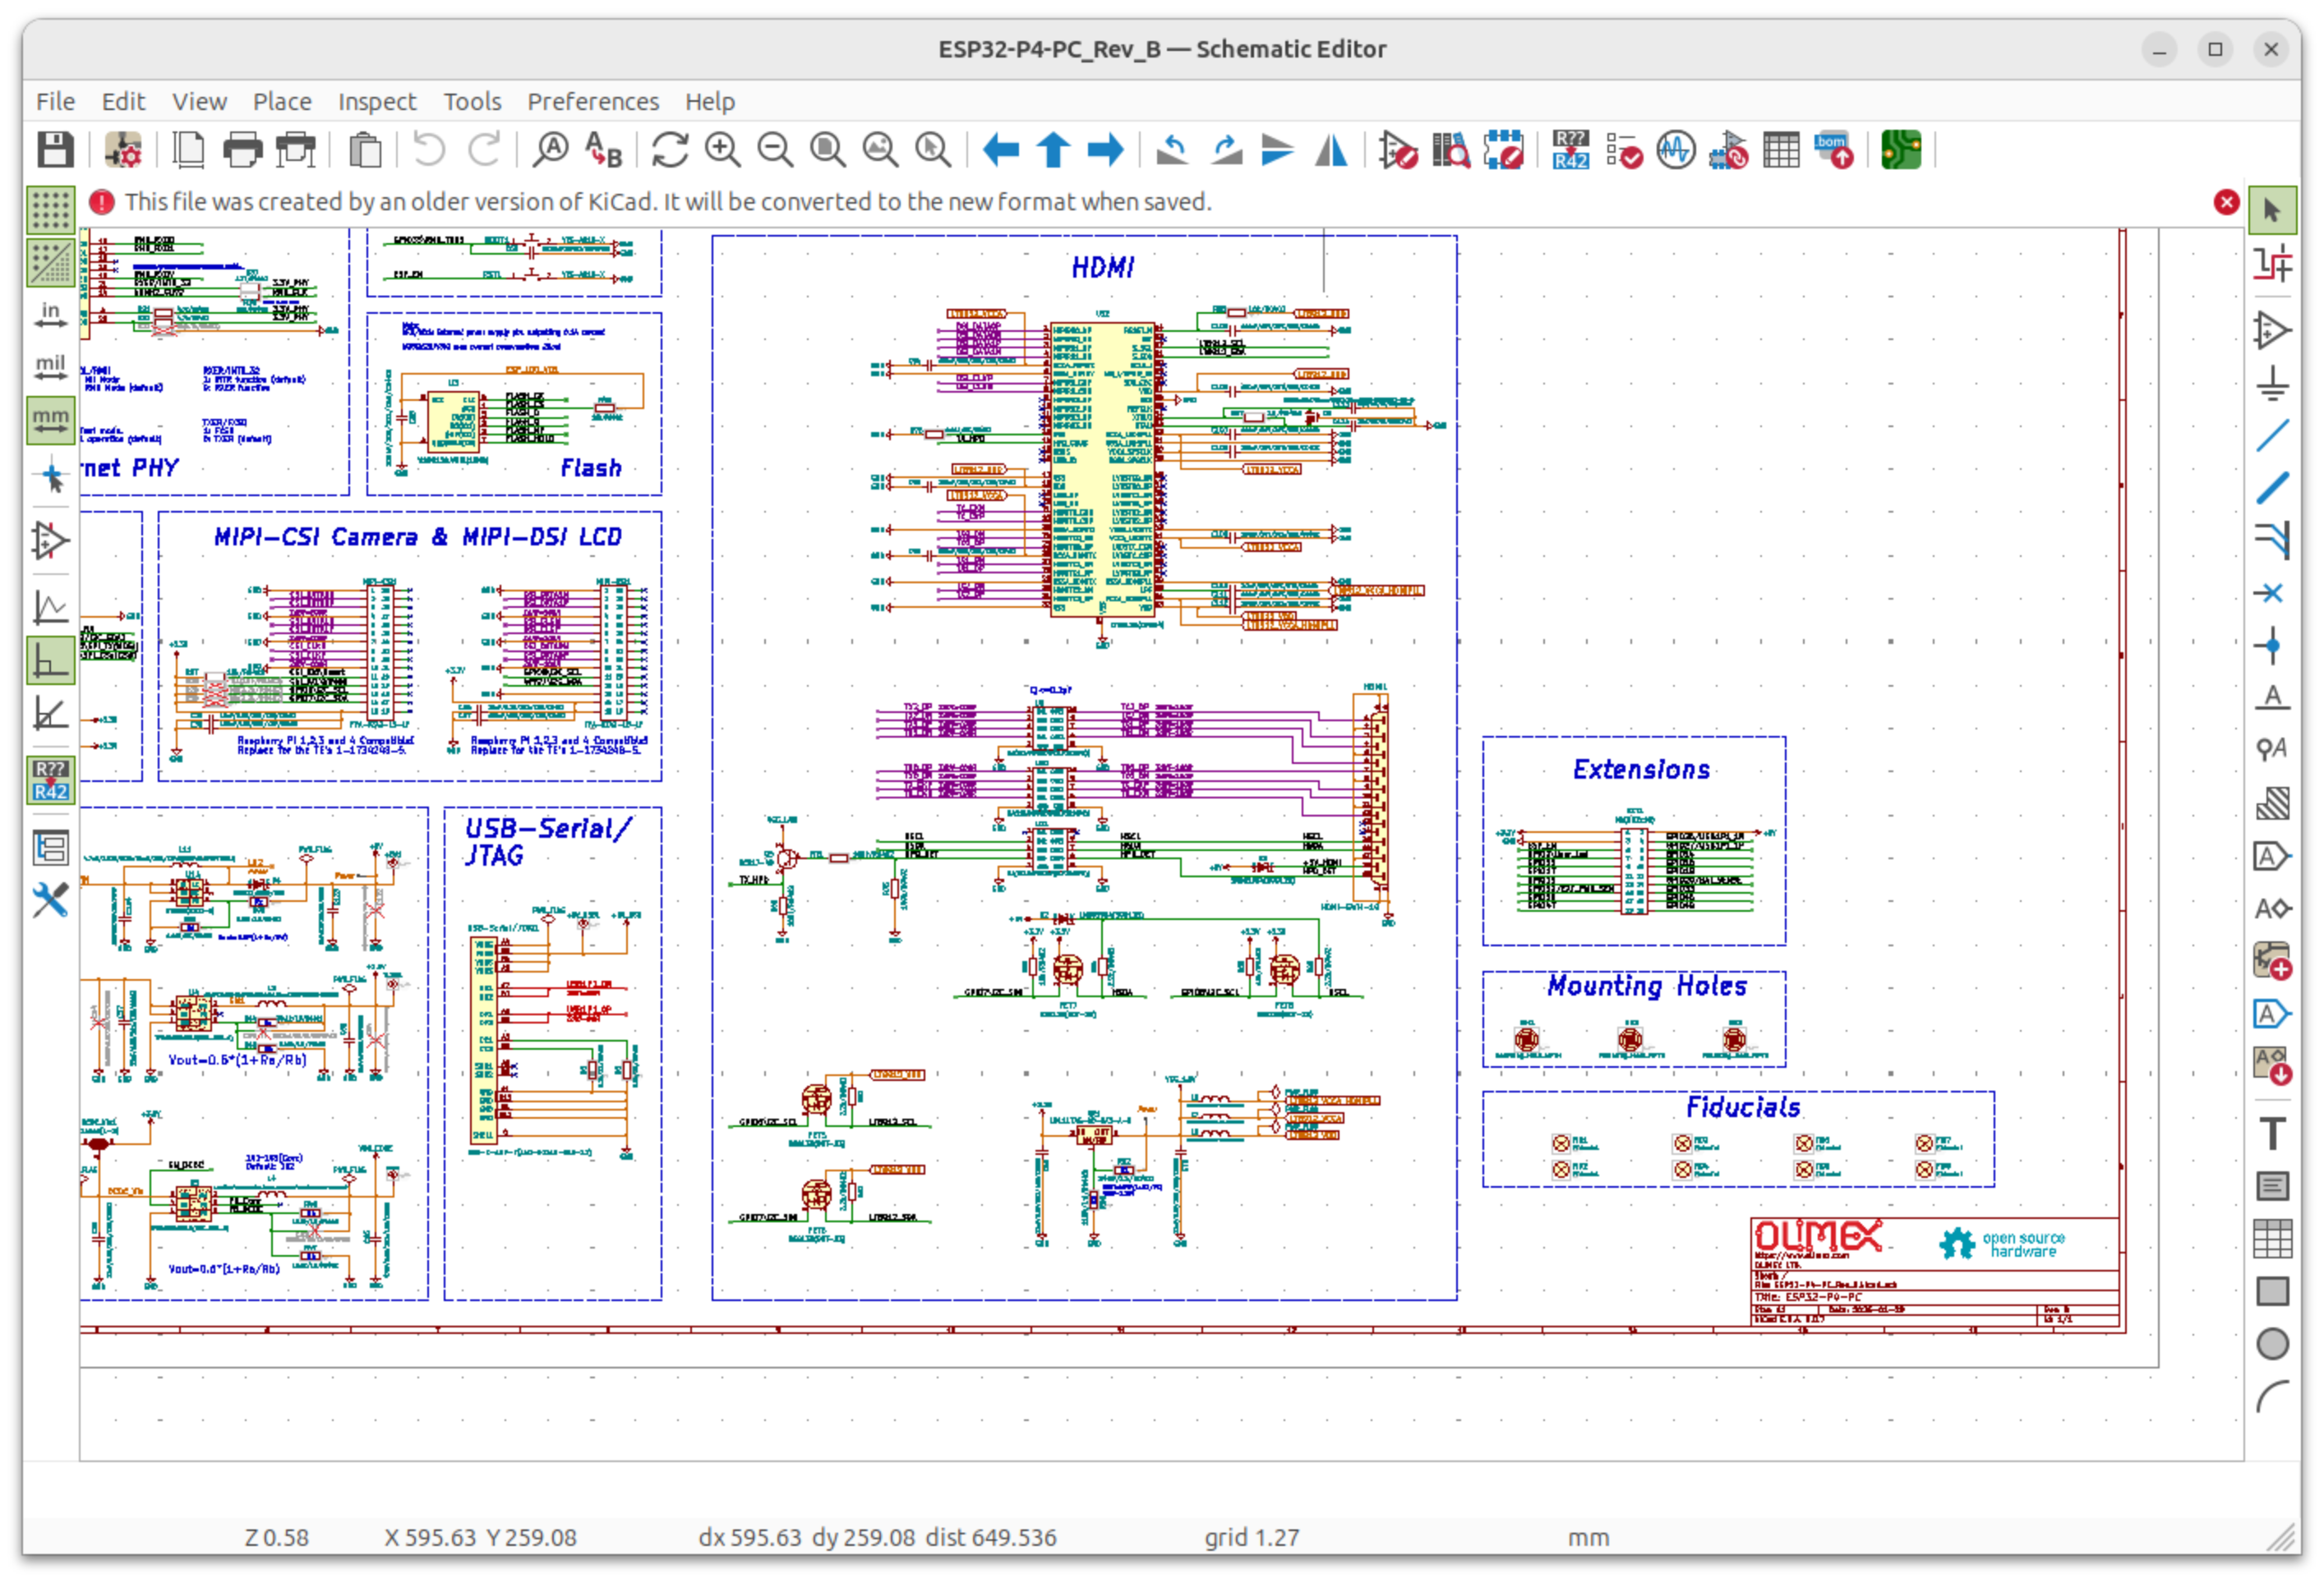
Task: Open Schematic Setup via the gear icon
Action: coord(123,150)
